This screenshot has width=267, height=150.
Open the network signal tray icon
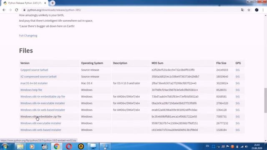(x=242, y=146)
